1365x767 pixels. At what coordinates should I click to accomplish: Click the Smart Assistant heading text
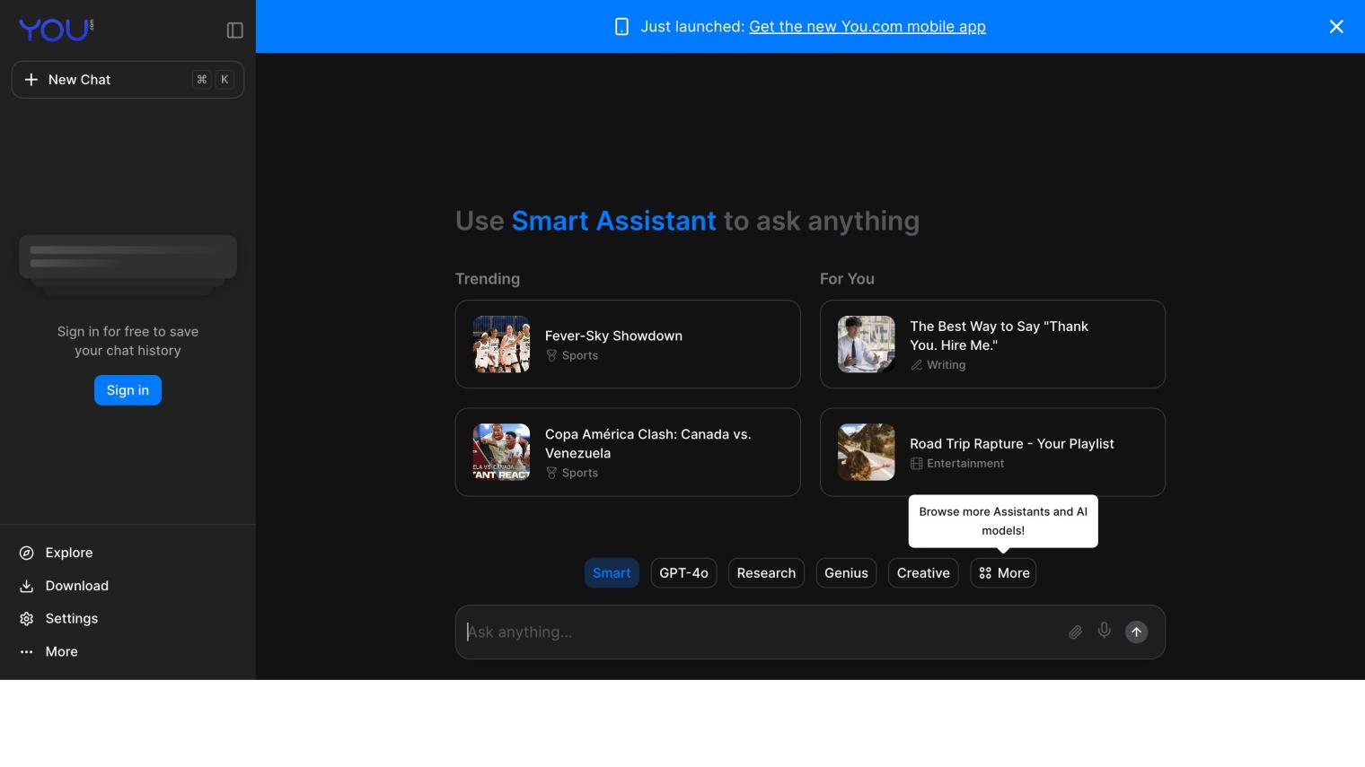pos(613,221)
